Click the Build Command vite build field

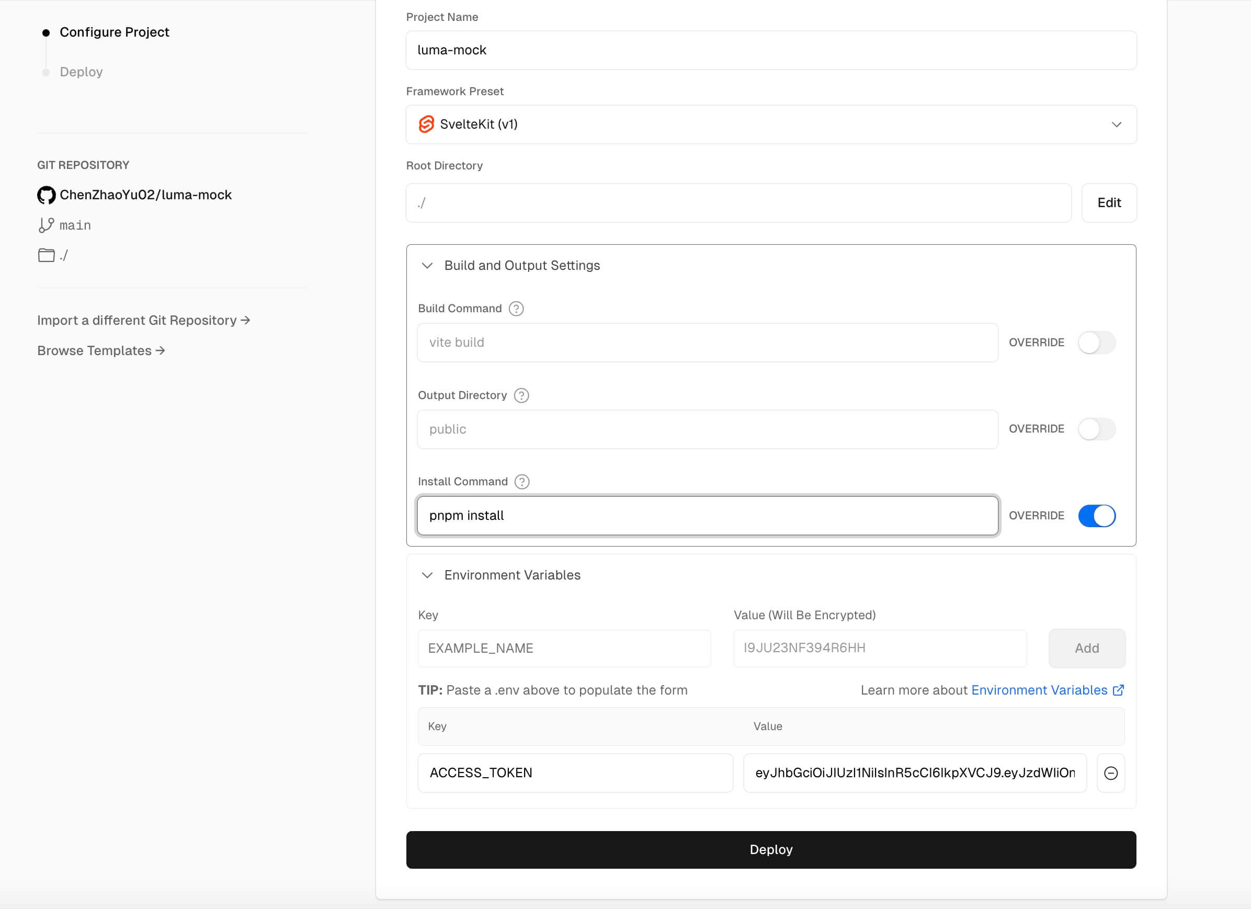pos(708,343)
